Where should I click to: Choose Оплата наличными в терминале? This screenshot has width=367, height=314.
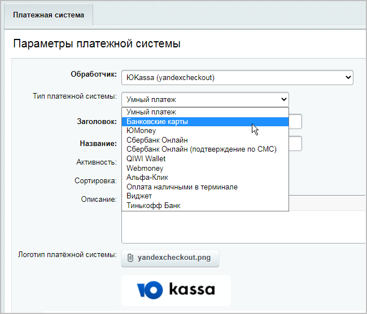point(182,187)
